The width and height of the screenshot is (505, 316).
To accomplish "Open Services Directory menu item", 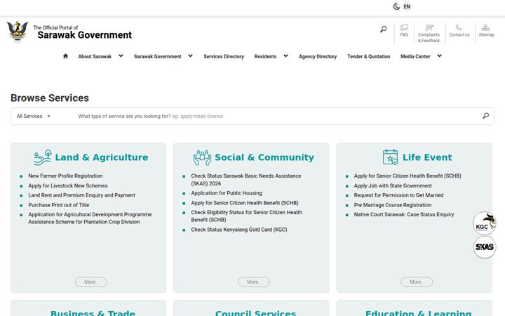I will coord(224,56).
